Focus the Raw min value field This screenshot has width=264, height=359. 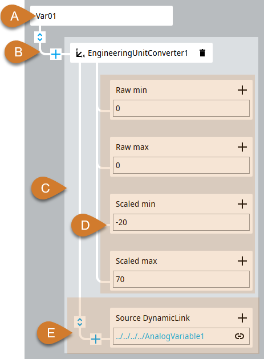181,108
